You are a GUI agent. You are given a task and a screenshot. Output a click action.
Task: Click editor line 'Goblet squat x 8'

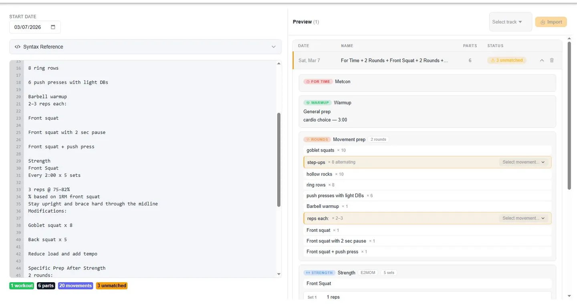coord(50,225)
